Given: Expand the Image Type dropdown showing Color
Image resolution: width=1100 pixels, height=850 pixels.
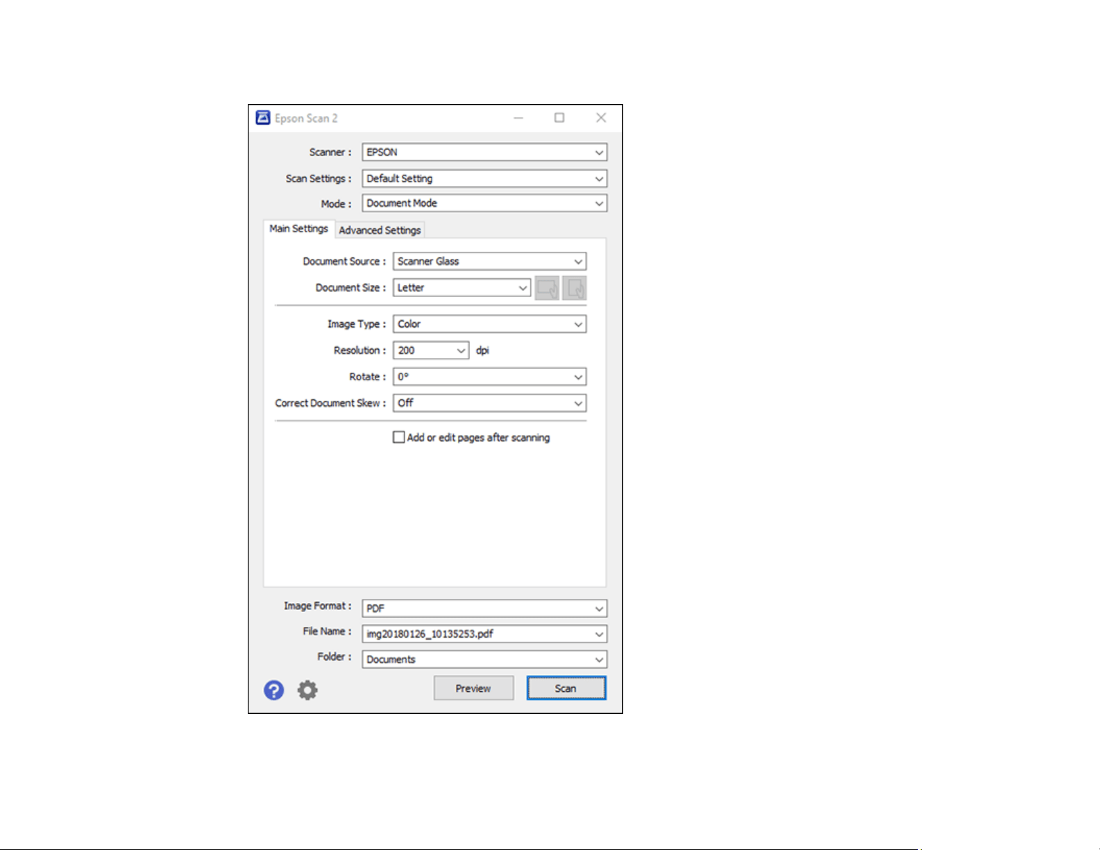Looking at the screenshot, I should tap(490, 324).
